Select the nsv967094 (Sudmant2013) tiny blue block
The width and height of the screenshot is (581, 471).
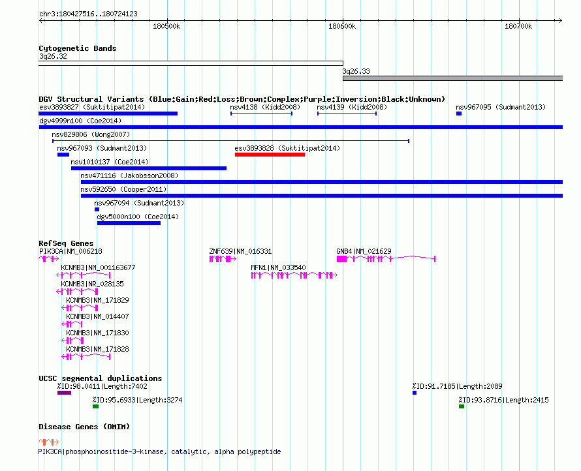click(97, 209)
